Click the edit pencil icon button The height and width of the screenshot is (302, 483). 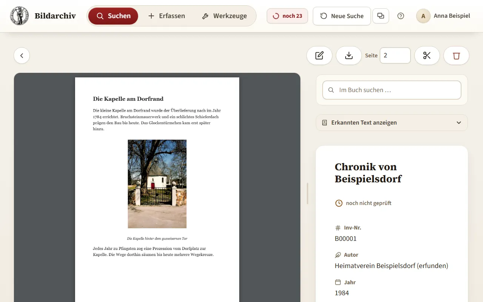[319, 55]
